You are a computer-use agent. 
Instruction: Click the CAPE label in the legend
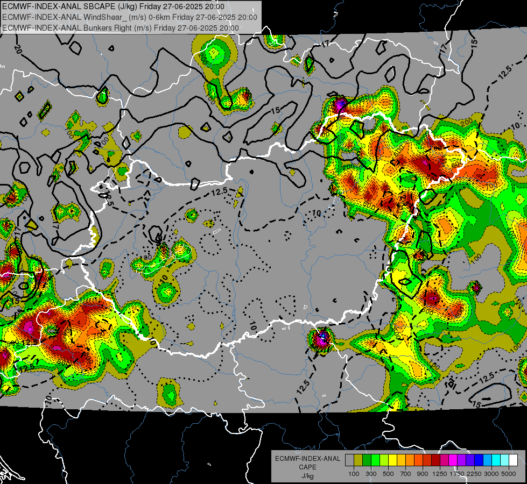click(x=307, y=467)
